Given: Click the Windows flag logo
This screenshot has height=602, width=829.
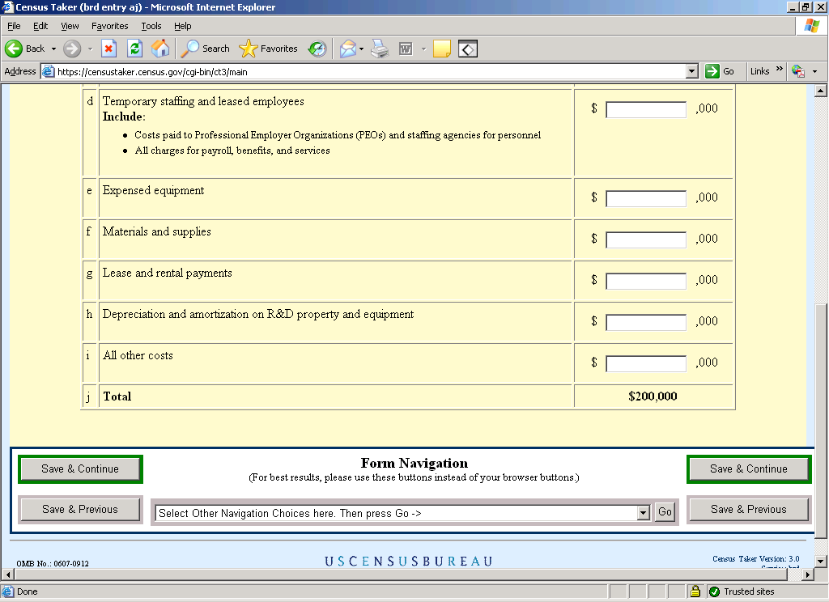Looking at the screenshot, I should (812, 25).
